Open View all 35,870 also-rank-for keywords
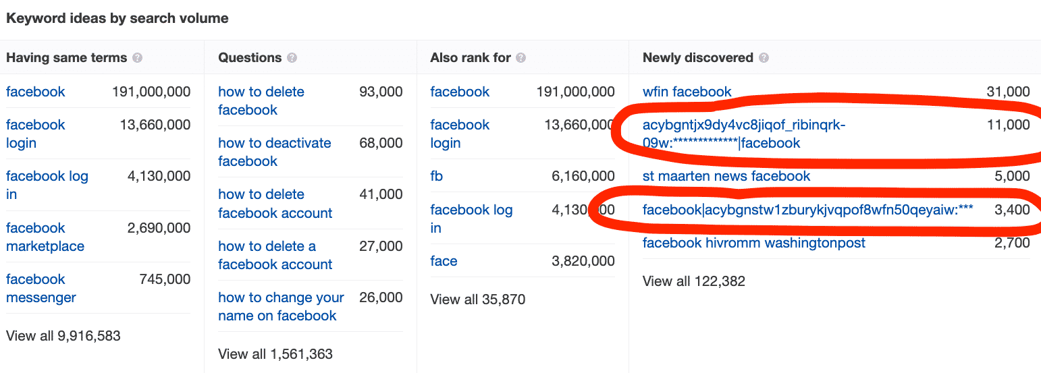This screenshot has height=373, width=1041. pos(478,299)
